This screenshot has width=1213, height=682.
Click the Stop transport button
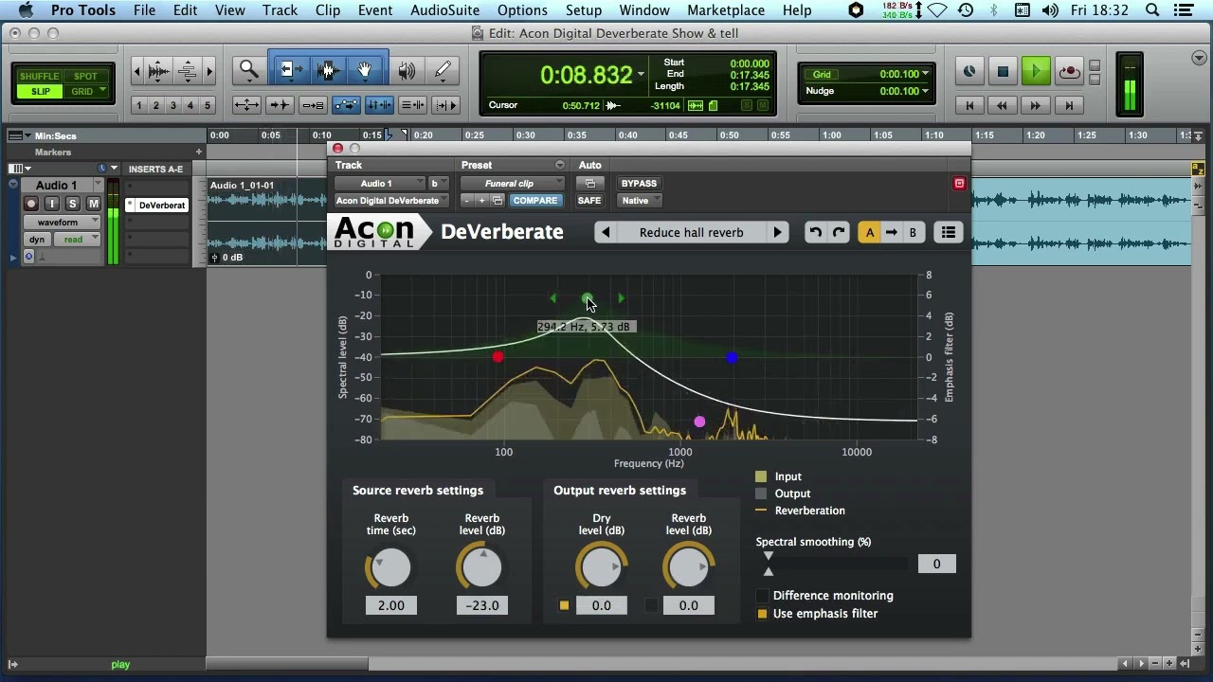pyautogui.click(x=1003, y=71)
